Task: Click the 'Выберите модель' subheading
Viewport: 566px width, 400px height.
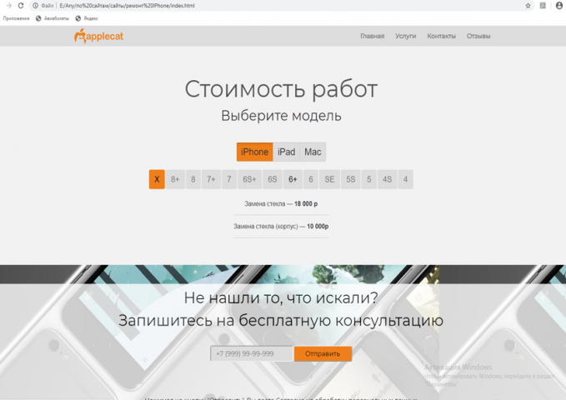Action: [281, 116]
